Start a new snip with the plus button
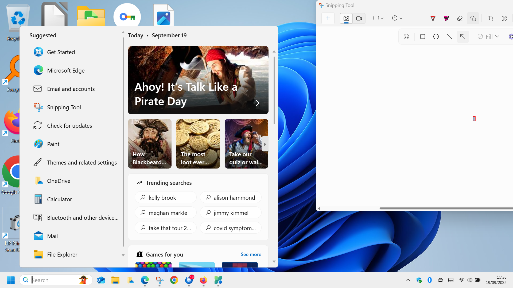The height and width of the screenshot is (288, 513). [x=328, y=18]
